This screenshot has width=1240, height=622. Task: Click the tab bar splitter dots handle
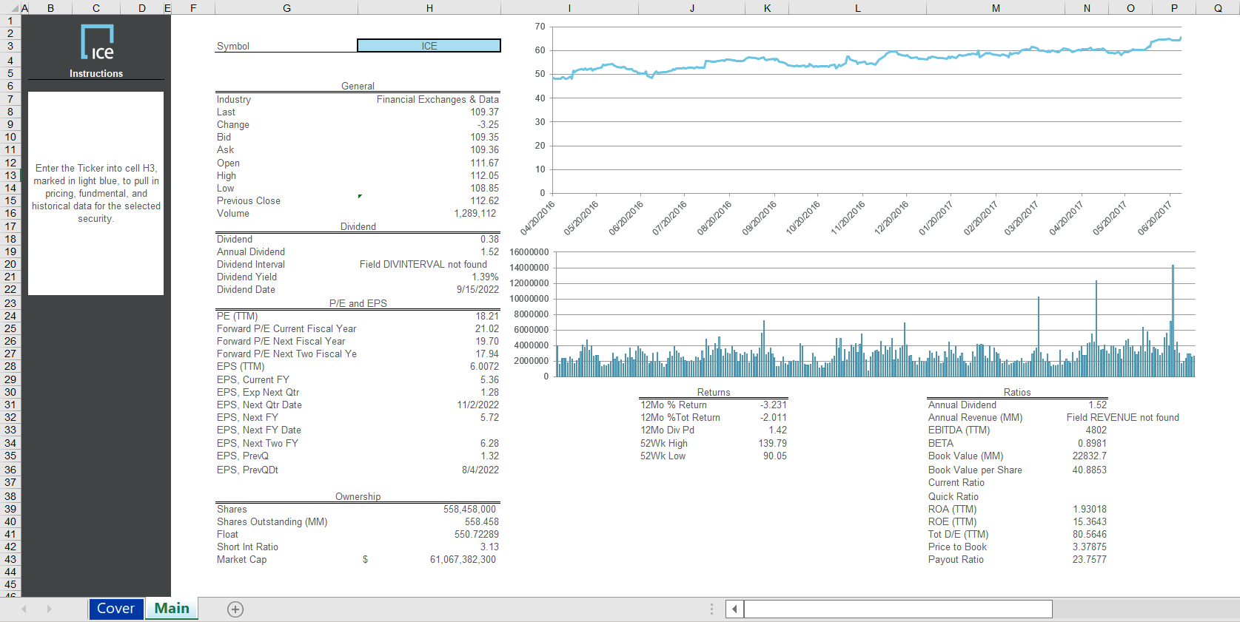point(711,609)
